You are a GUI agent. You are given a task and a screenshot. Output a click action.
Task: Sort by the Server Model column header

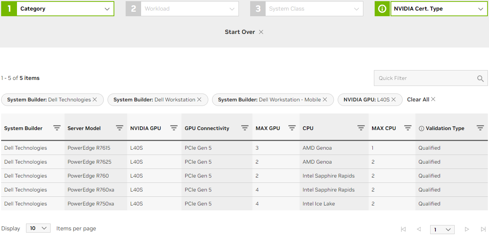click(x=84, y=128)
